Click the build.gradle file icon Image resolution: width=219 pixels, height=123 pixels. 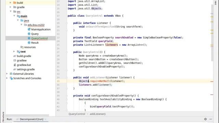(x=15, y=56)
